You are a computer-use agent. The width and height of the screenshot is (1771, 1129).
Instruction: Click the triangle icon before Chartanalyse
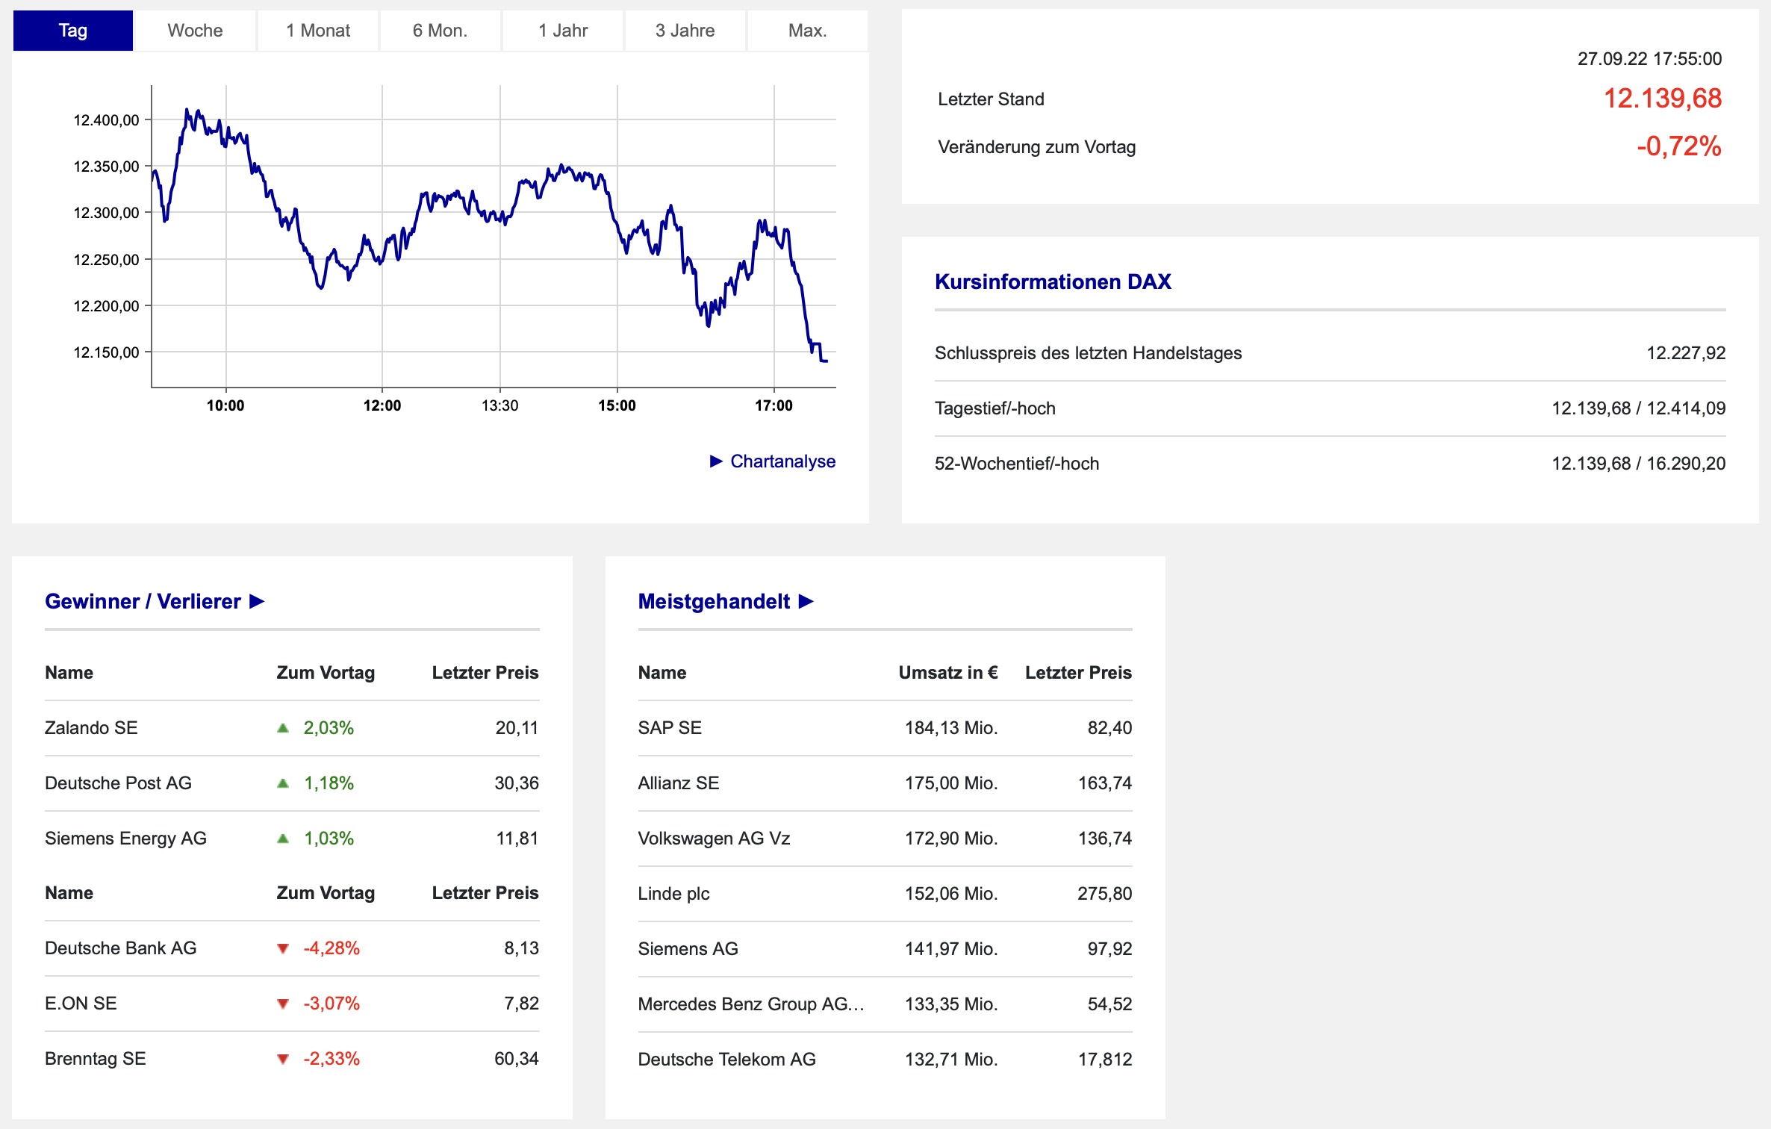pyautogui.click(x=716, y=461)
